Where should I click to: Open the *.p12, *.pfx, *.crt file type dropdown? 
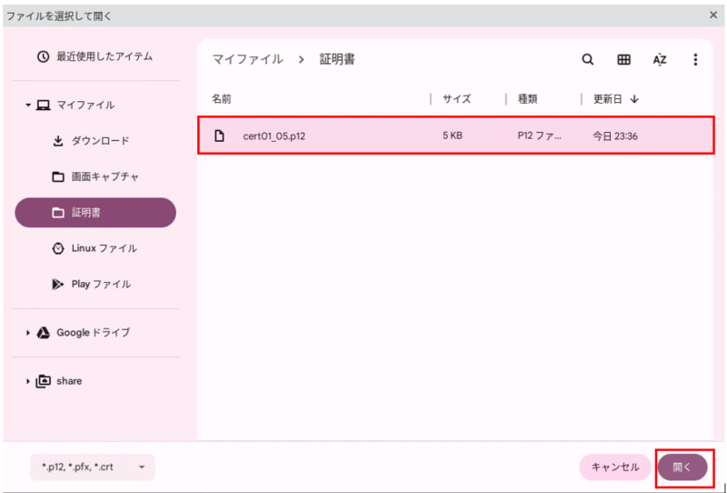click(93, 467)
